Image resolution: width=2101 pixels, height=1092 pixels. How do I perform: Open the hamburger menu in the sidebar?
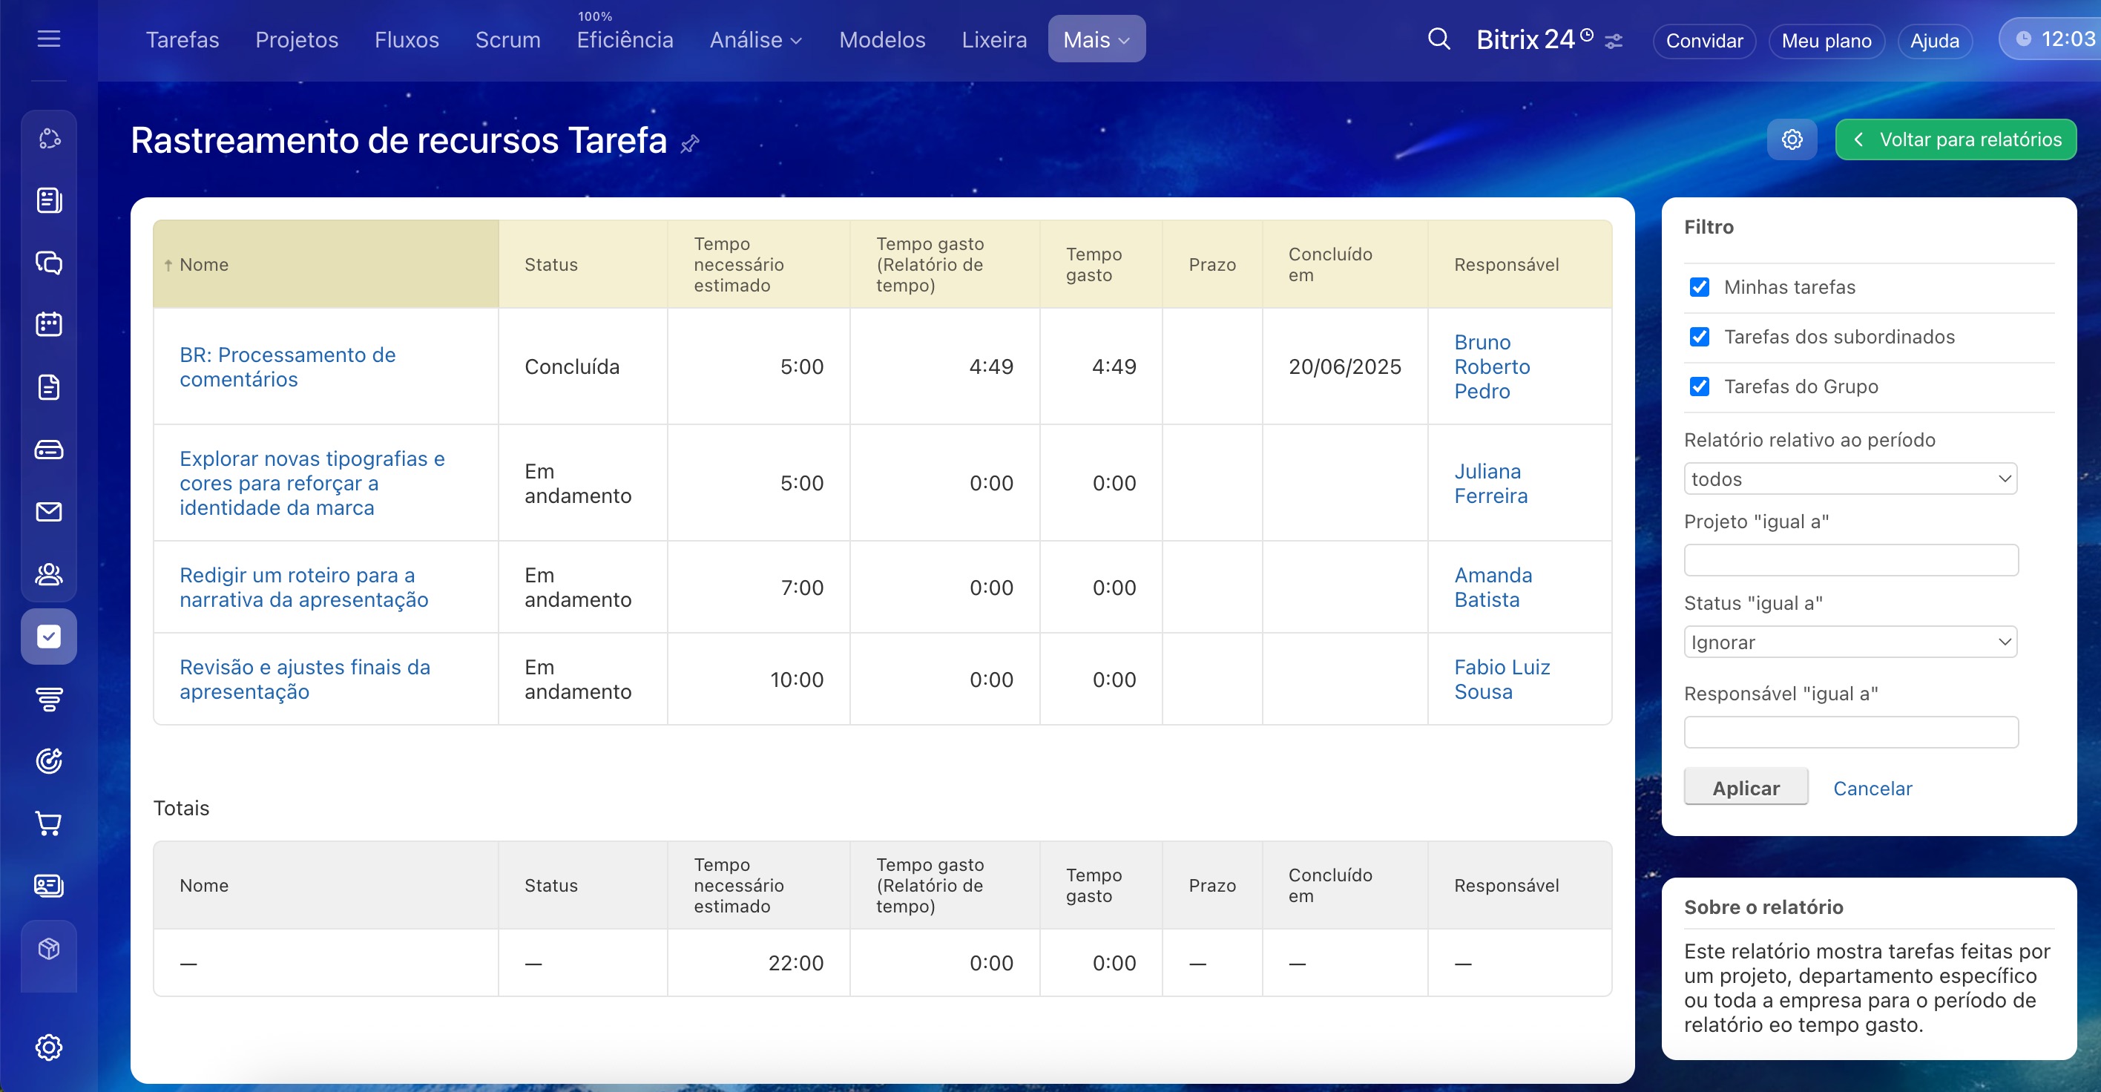point(49,39)
